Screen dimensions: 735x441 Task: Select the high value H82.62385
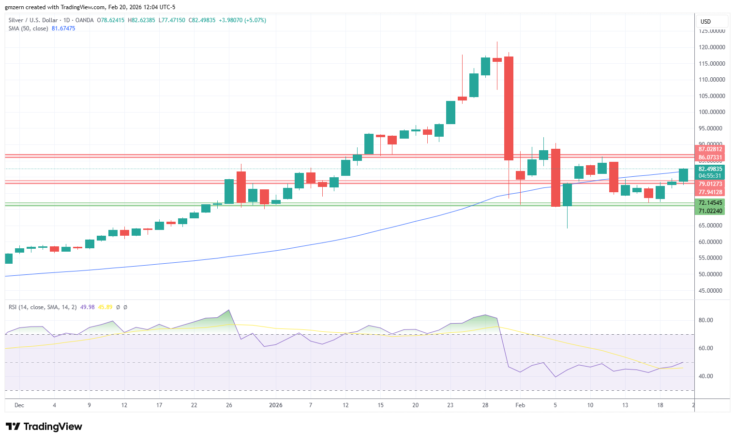pos(141,20)
